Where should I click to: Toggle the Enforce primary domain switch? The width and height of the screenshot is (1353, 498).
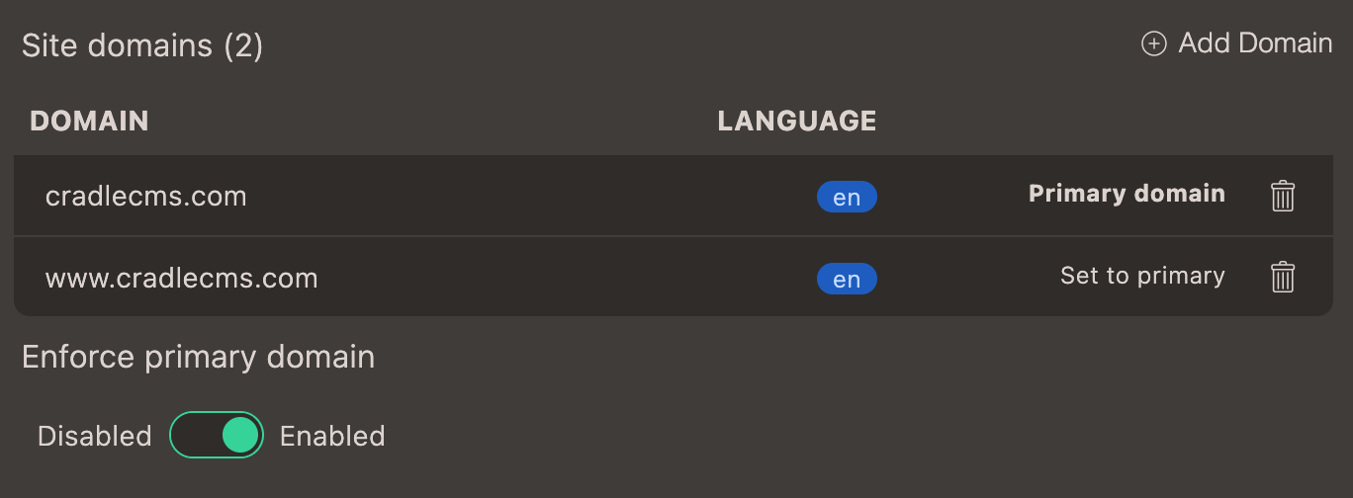pos(217,435)
